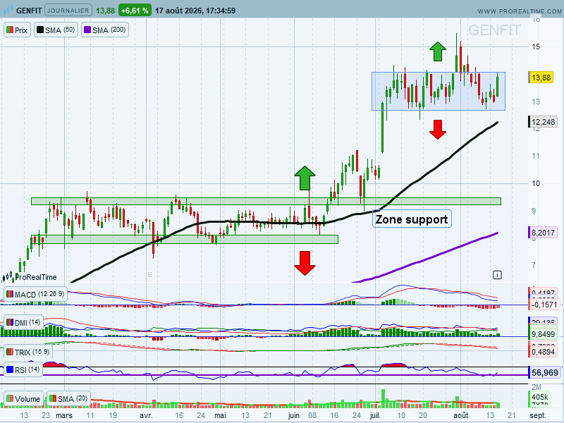The image size is (564, 423).
Task: Click the 2M volume axis label
Action: point(536,387)
